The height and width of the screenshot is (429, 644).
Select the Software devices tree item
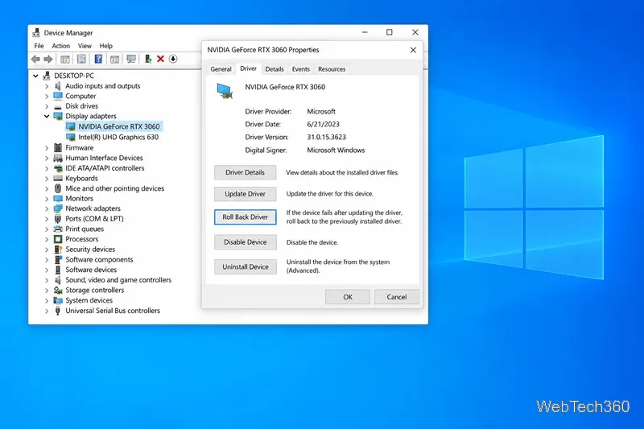(91, 270)
